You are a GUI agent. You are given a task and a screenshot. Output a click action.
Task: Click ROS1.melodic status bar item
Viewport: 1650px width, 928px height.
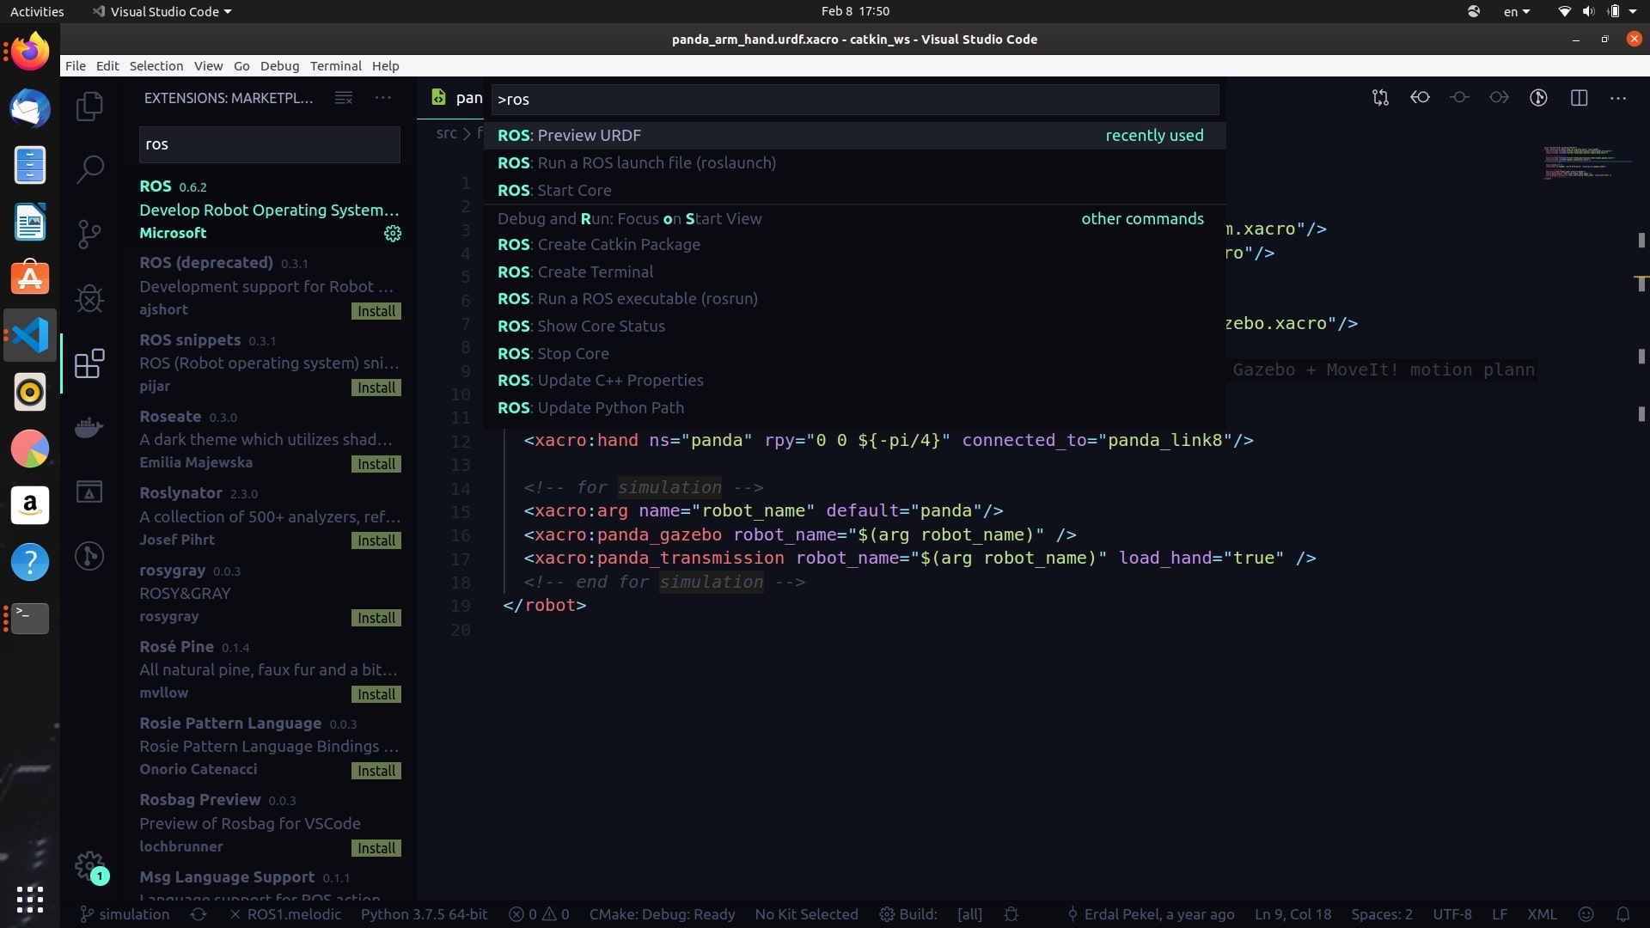(x=286, y=914)
